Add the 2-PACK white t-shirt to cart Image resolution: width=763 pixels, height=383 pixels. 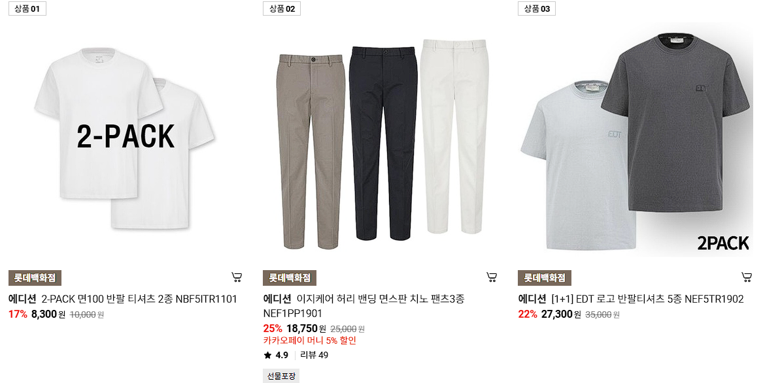coord(237,278)
